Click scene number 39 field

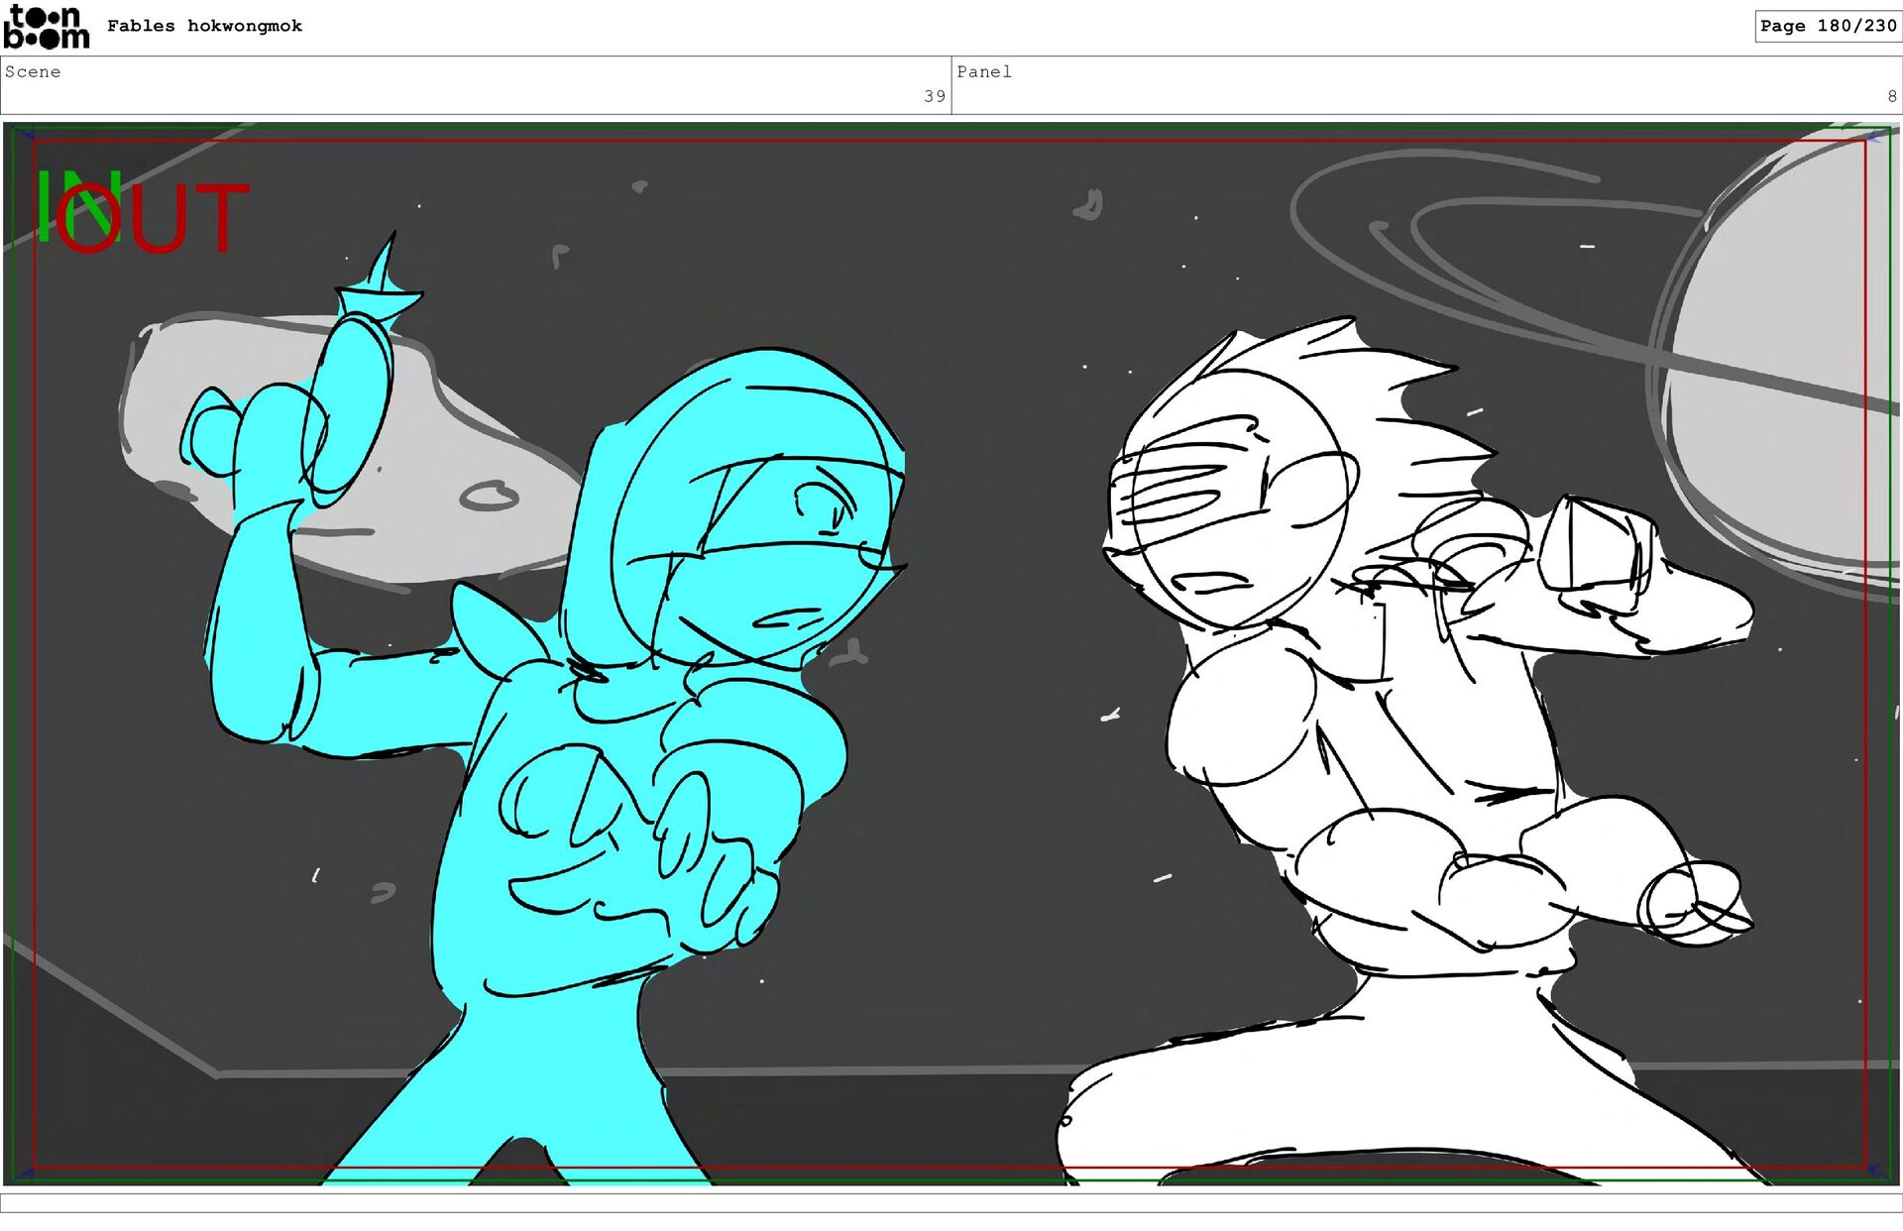[934, 96]
